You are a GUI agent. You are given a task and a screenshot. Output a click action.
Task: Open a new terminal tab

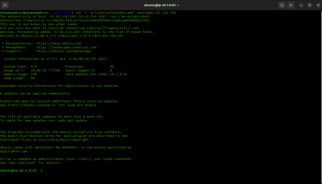(x=6, y=5)
